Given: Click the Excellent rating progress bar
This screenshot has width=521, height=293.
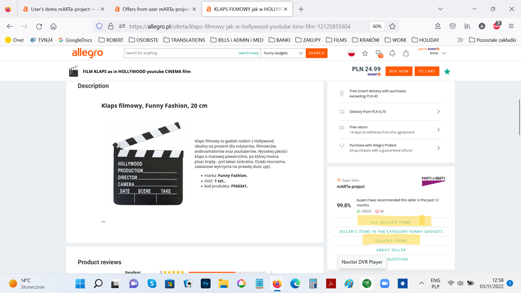Looking at the screenshot, I should point(227,272).
